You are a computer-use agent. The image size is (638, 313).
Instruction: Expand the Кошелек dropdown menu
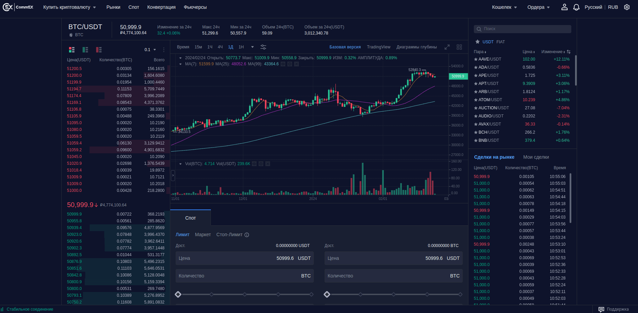[504, 7]
